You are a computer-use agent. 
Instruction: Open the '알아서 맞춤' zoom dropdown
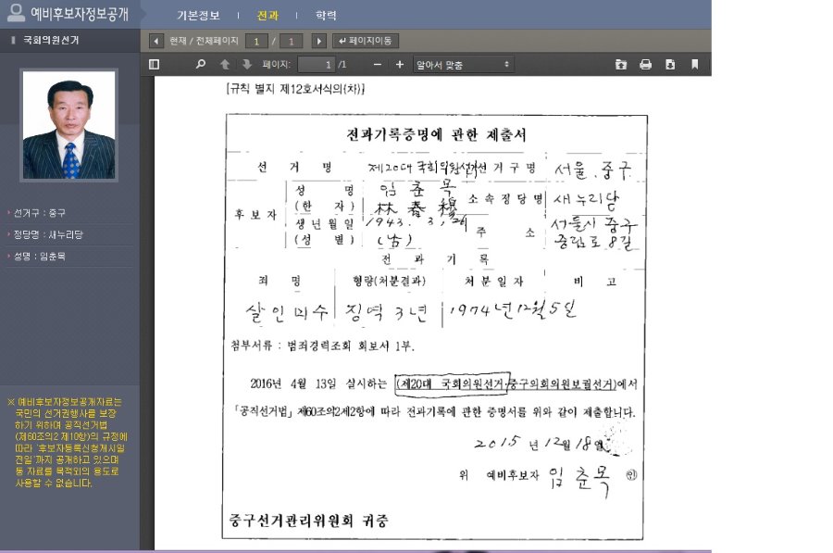coord(463,65)
